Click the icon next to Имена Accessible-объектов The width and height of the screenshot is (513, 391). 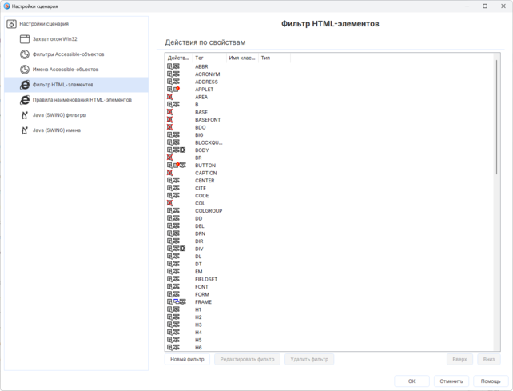[x=25, y=70]
